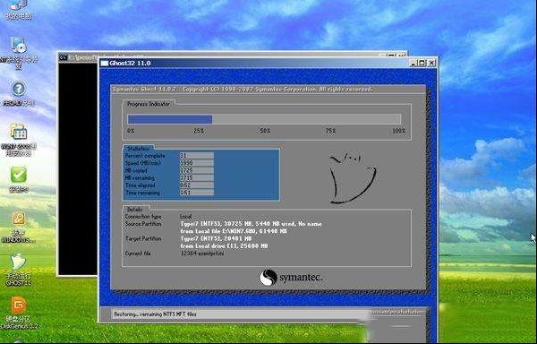Click the Symantec logo in Ghost window
The height and width of the screenshot is (344, 537).
point(291,277)
